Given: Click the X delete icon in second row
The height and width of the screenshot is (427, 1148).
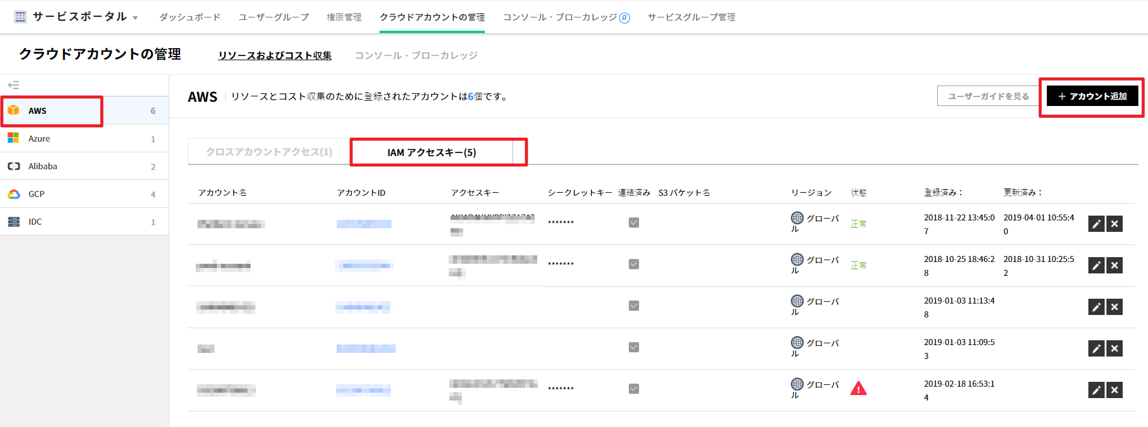Looking at the screenshot, I should coord(1114,266).
